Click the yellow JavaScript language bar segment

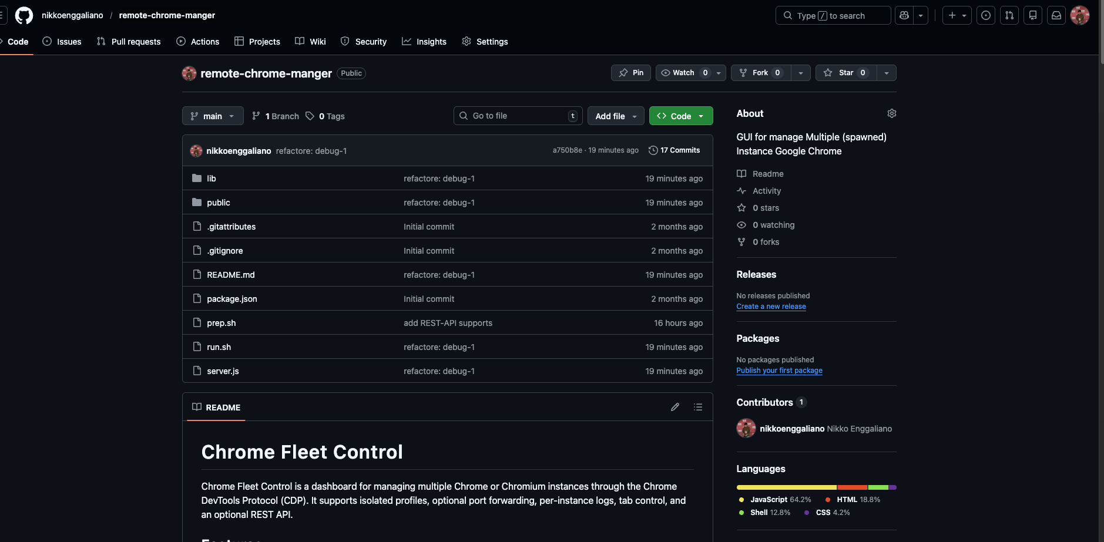coord(786,487)
